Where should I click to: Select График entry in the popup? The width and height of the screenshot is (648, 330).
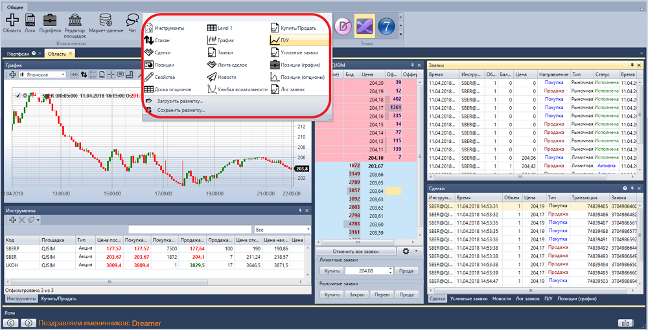point(221,40)
